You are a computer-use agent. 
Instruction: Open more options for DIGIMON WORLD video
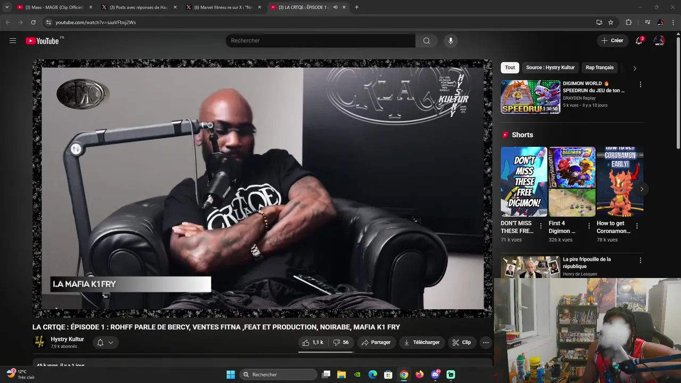click(x=640, y=85)
